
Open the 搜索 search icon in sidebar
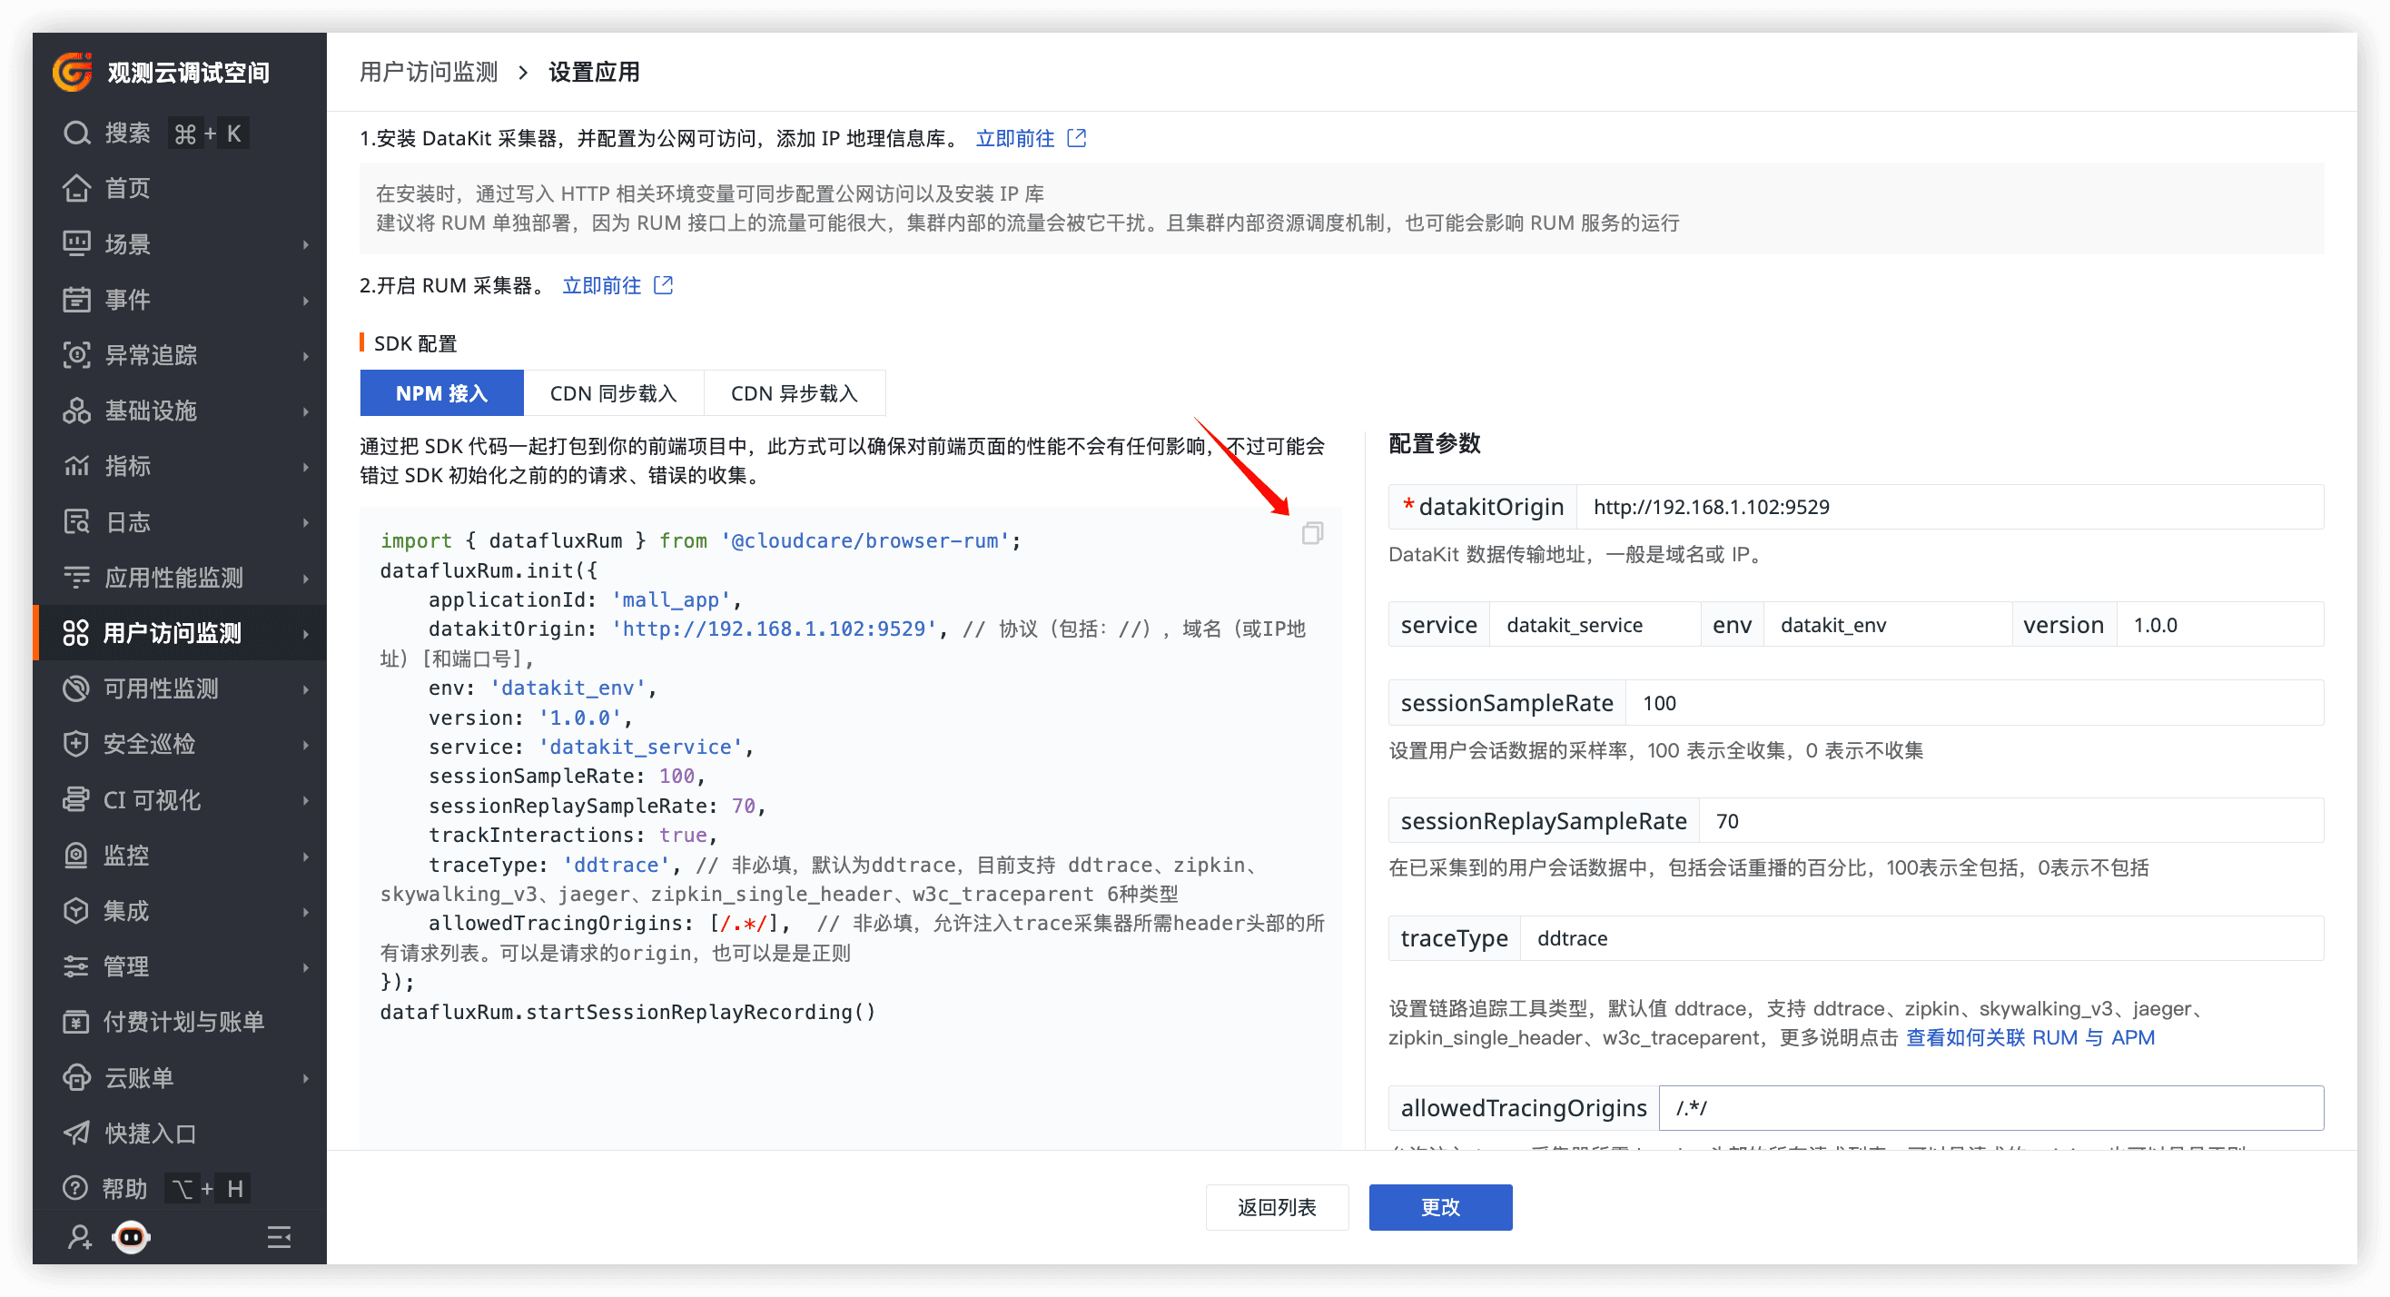coord(78,132)
